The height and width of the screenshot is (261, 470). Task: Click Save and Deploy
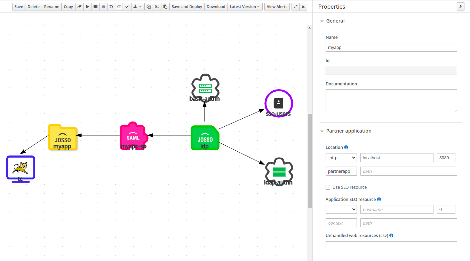(x=187, y=7)
